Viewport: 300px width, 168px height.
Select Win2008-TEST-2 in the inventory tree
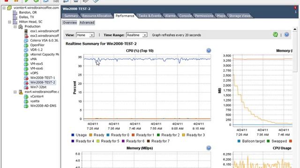pos(43,83)
